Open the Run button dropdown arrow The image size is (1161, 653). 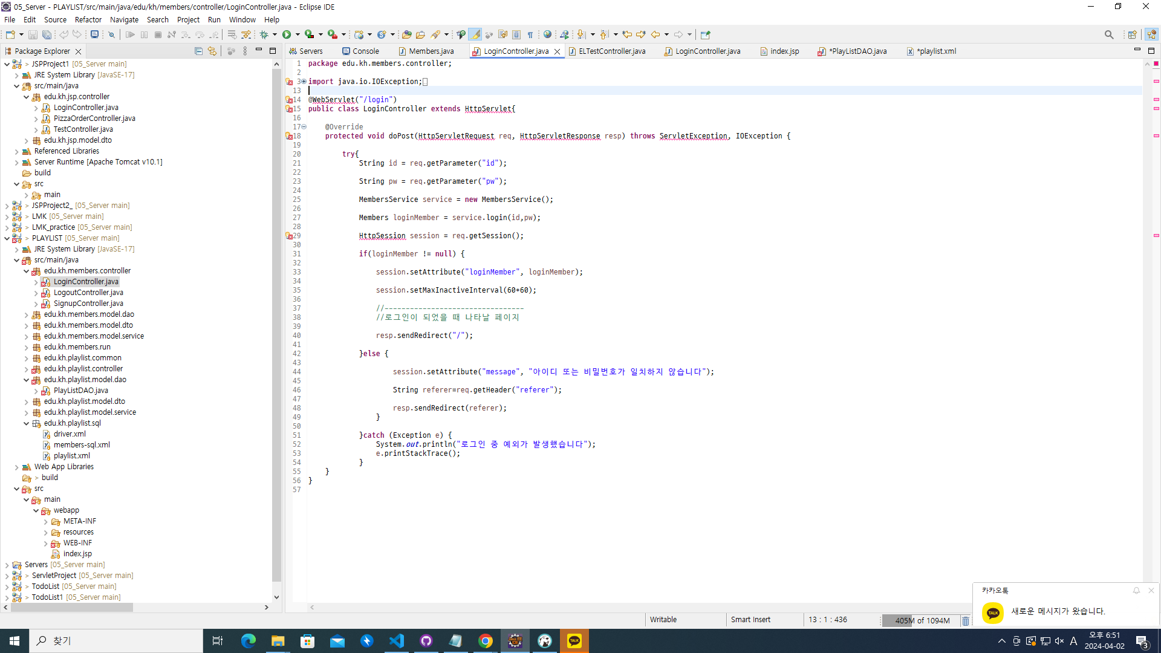coord(298,34)
